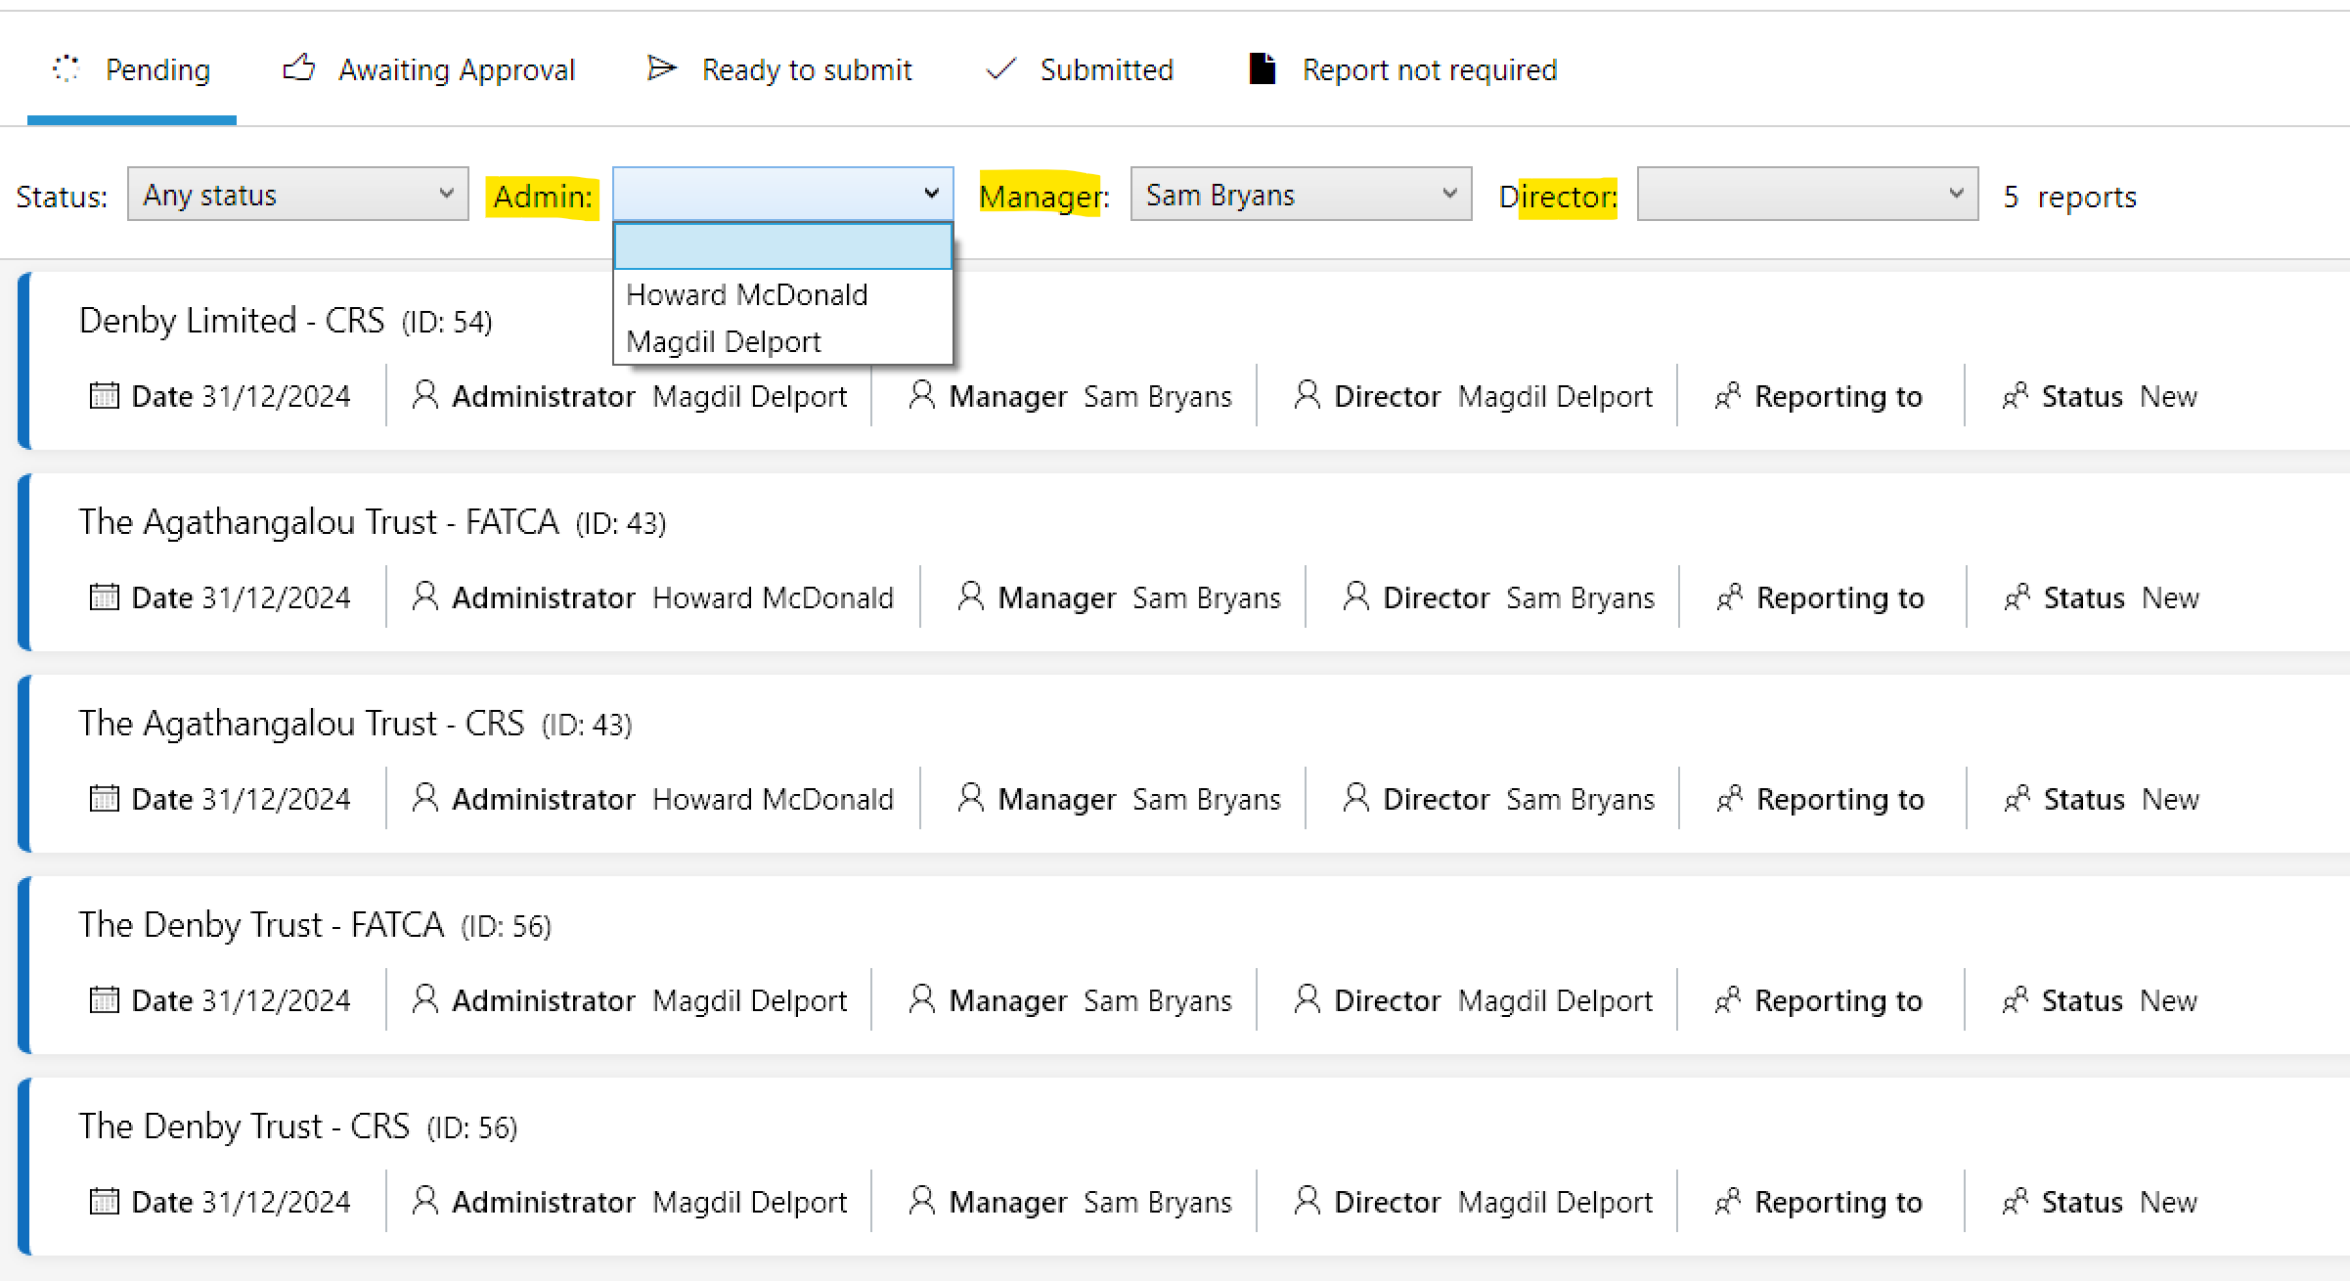This screenshot has height=1281, width=2350.
Task: Click Administrator Magdil Delport on Denby Limited - CRS
Action: click(x=649, y=396)
